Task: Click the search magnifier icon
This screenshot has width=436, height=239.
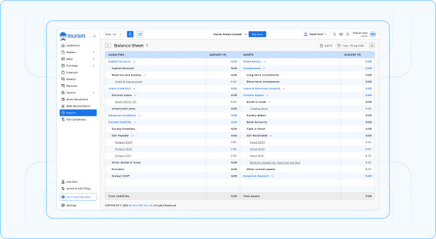Action: [x=334, y=34]
